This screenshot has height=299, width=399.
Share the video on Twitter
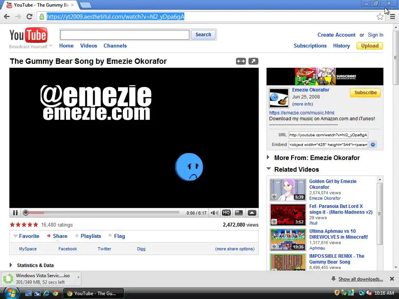click(104, 249)
